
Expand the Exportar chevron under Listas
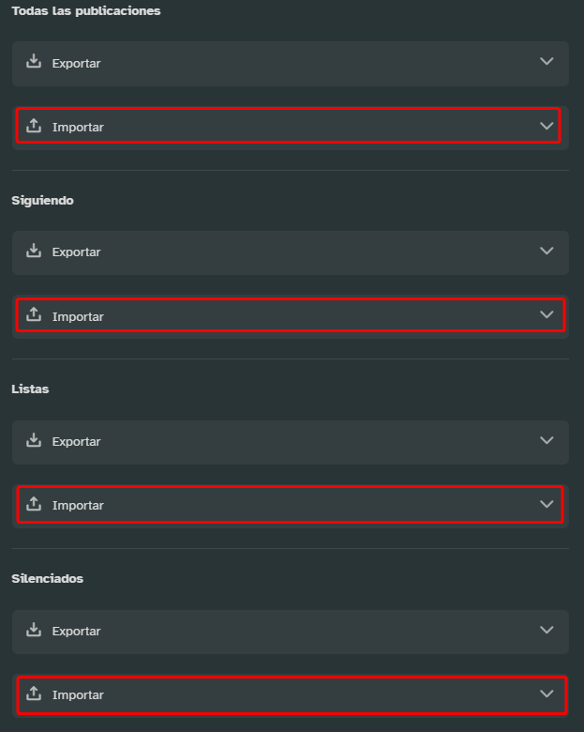[x=547, y=440]
